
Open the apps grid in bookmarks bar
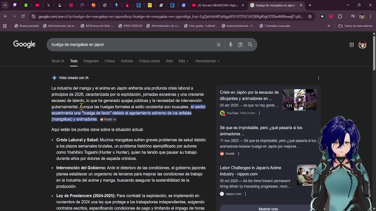5,26
